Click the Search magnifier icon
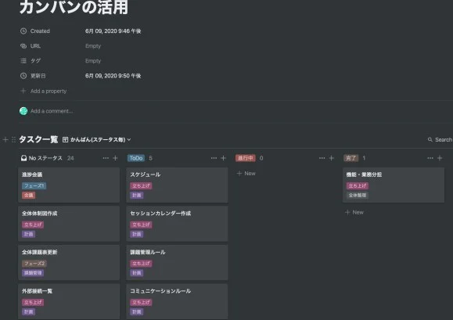This screenshot has height=320, width=453. pyautogui.click(x=430, y=140)
